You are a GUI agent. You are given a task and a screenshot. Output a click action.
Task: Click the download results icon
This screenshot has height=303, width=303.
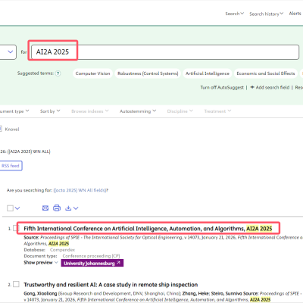[68, 208]
